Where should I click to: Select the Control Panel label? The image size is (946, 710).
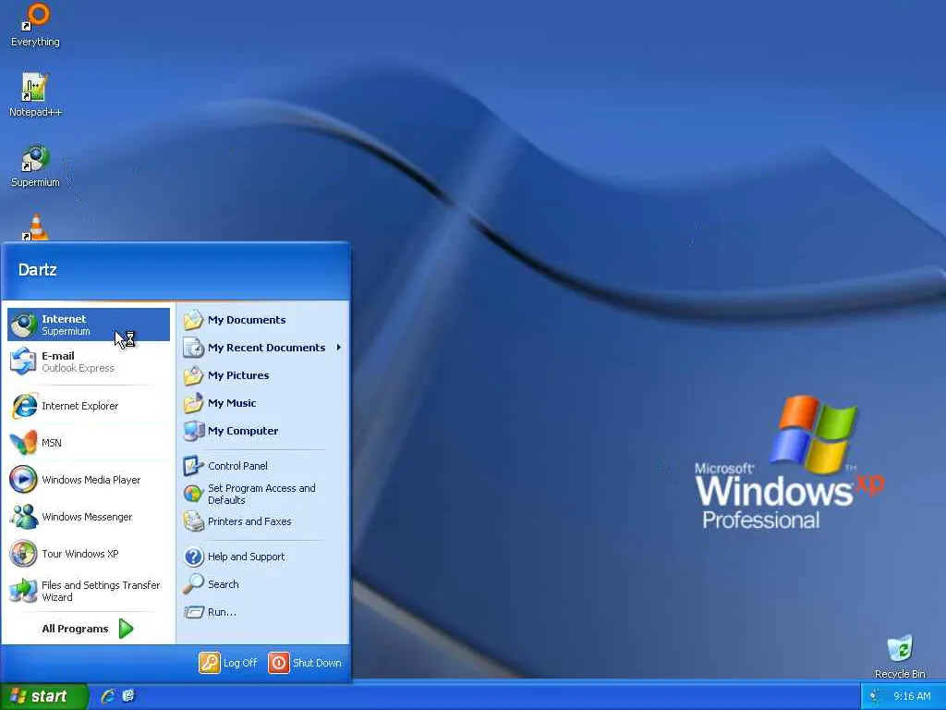[237, 466]
